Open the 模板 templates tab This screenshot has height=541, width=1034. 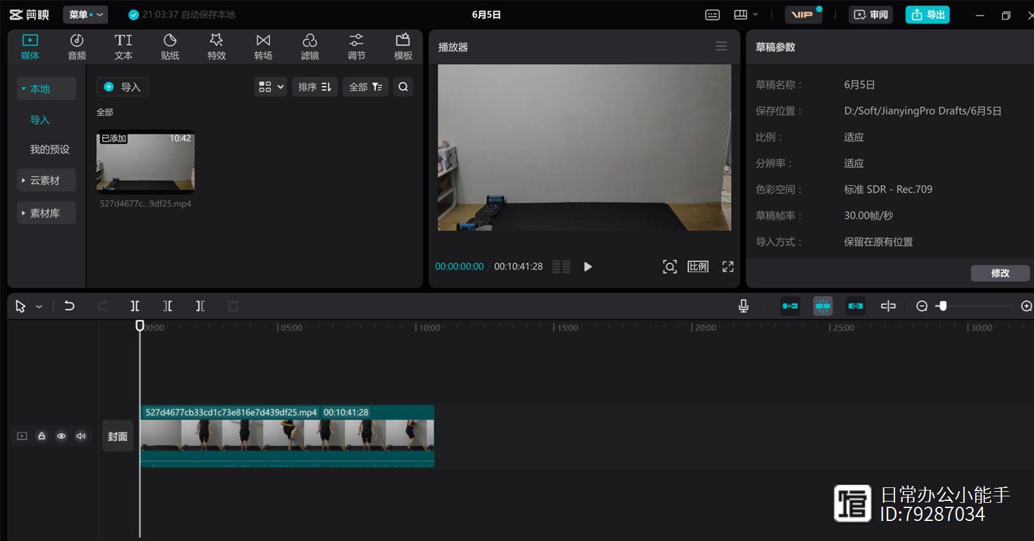403,47
